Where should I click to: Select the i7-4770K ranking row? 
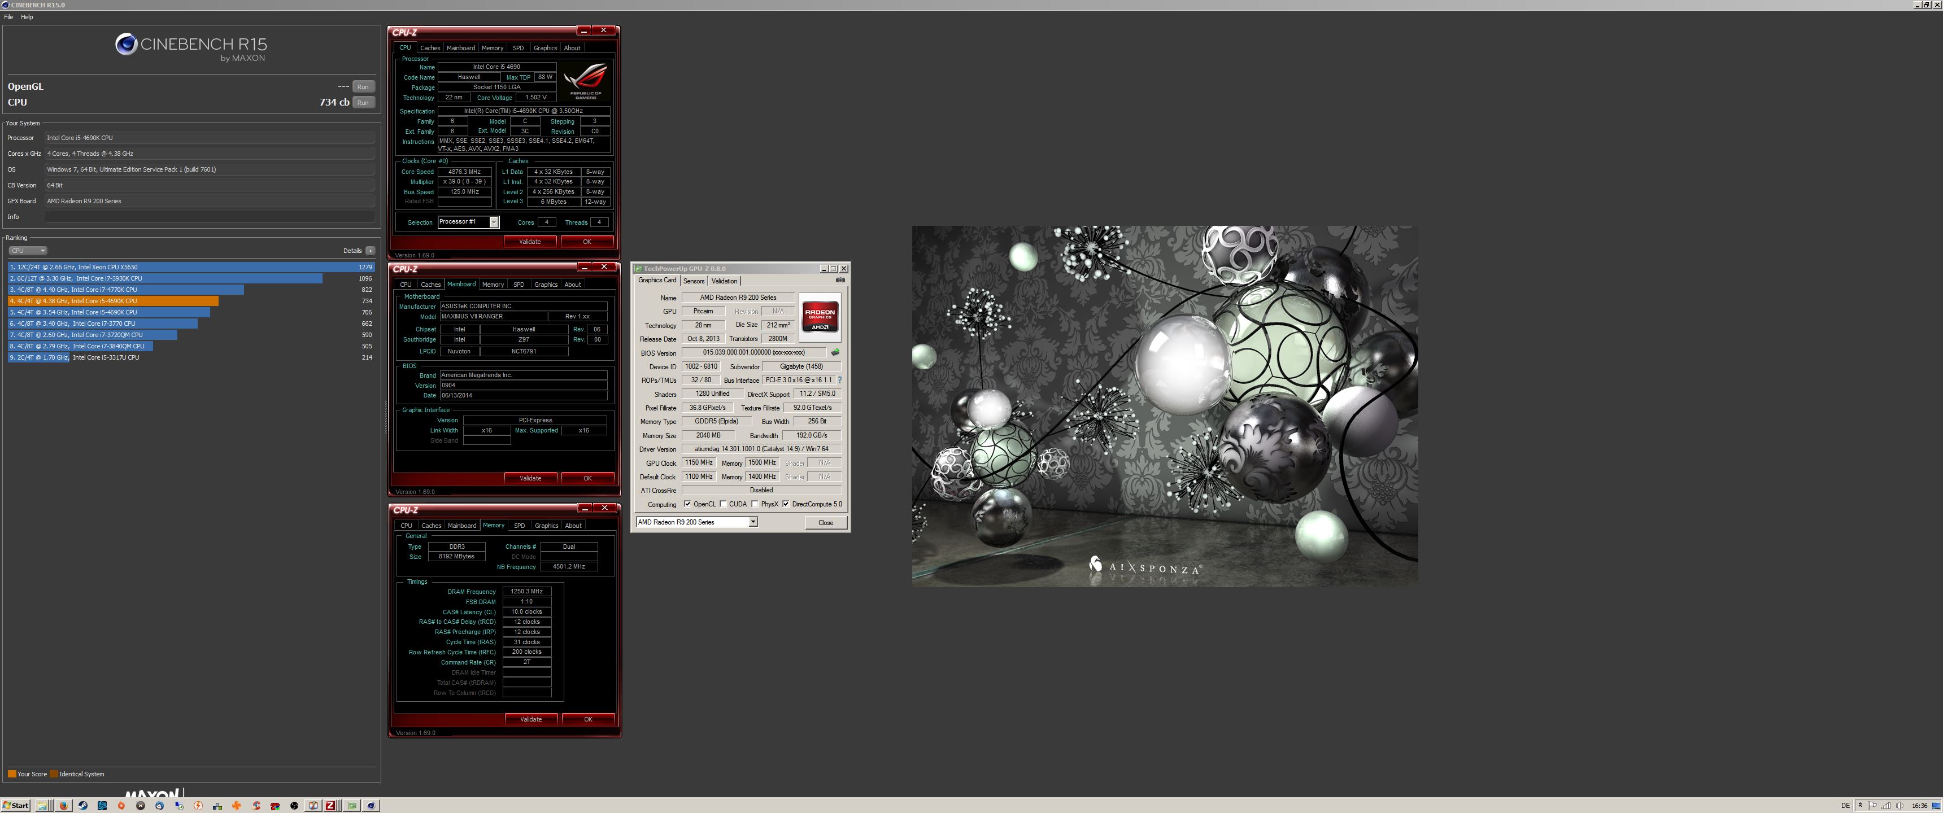pos(191,290)
